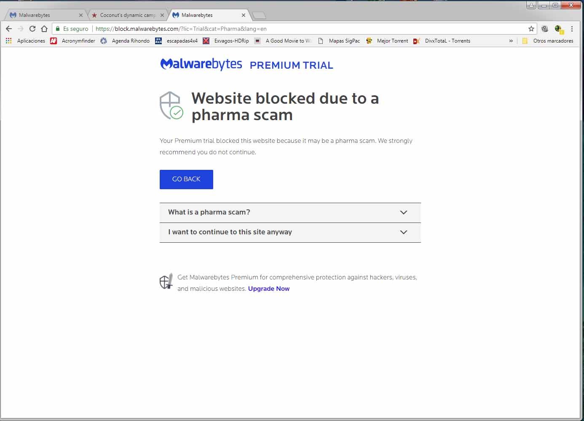Close the active Malwarebytes tab
The image size is (584, 421).
(x=244, y=15)
